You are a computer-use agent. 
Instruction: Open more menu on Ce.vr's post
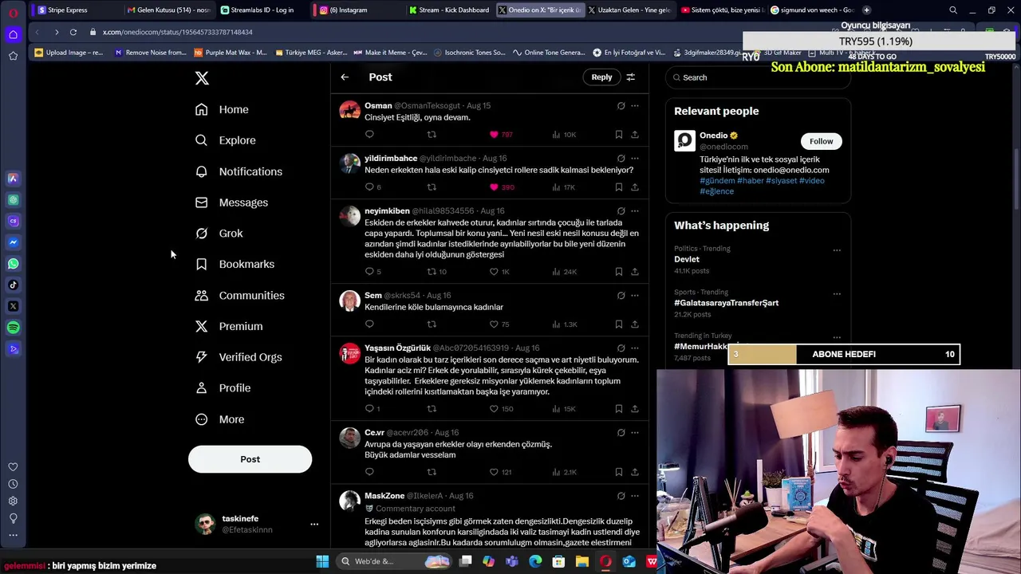(635, 432)
